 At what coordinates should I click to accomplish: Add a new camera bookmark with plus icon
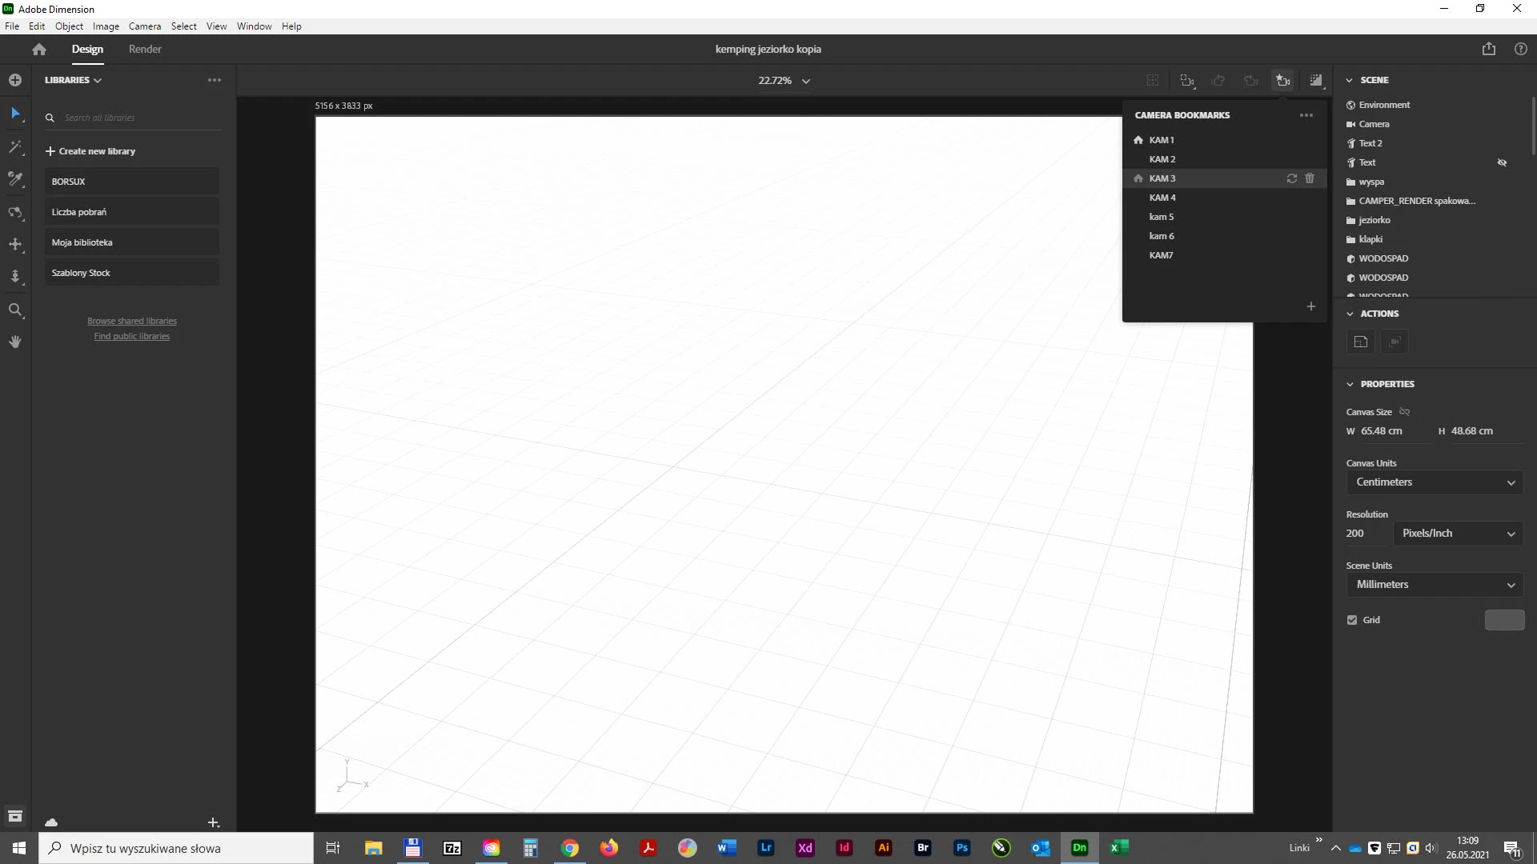pyautogui.click(x=1310, y=306)
